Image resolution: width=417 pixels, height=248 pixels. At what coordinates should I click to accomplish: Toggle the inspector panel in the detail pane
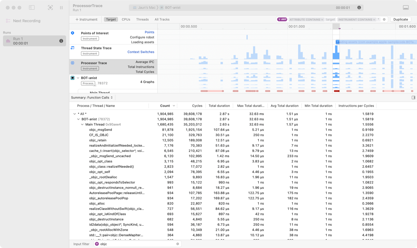414,97
